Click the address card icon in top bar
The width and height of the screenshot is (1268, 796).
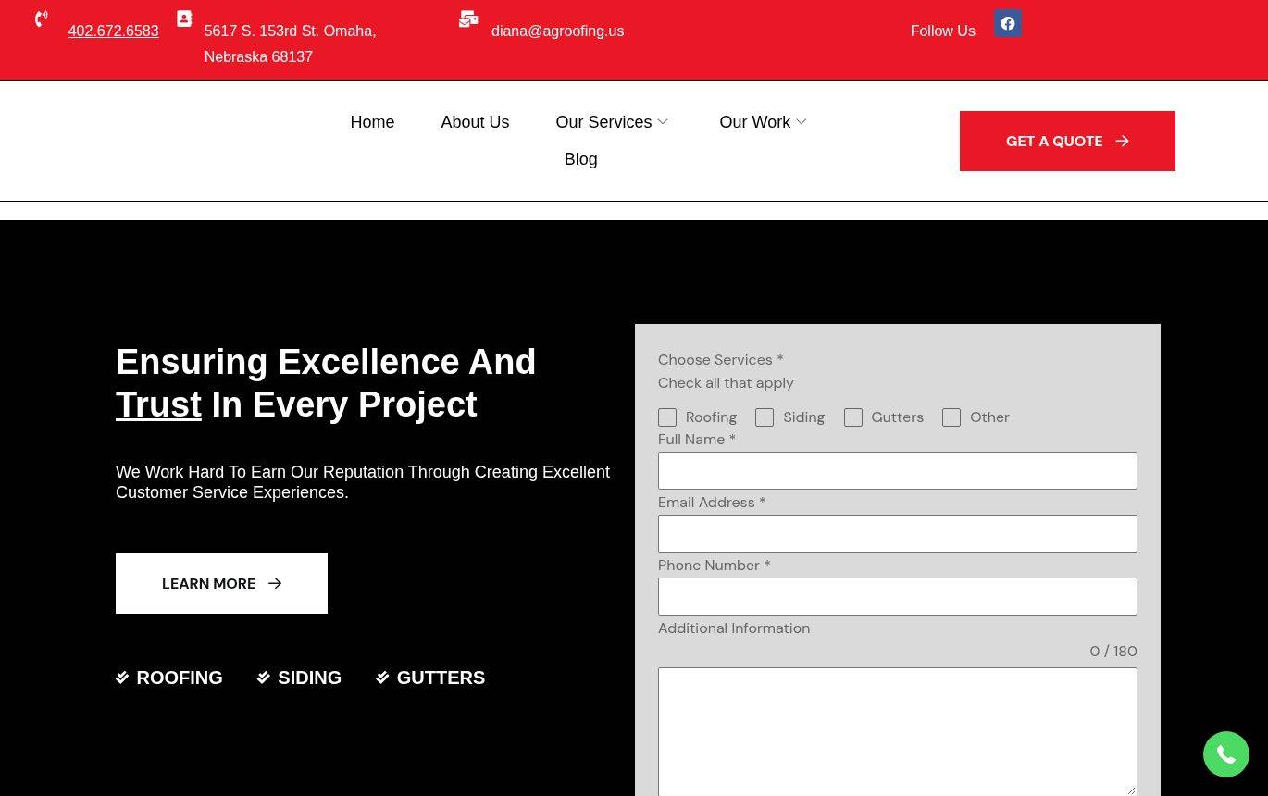(x=184, y=19)
